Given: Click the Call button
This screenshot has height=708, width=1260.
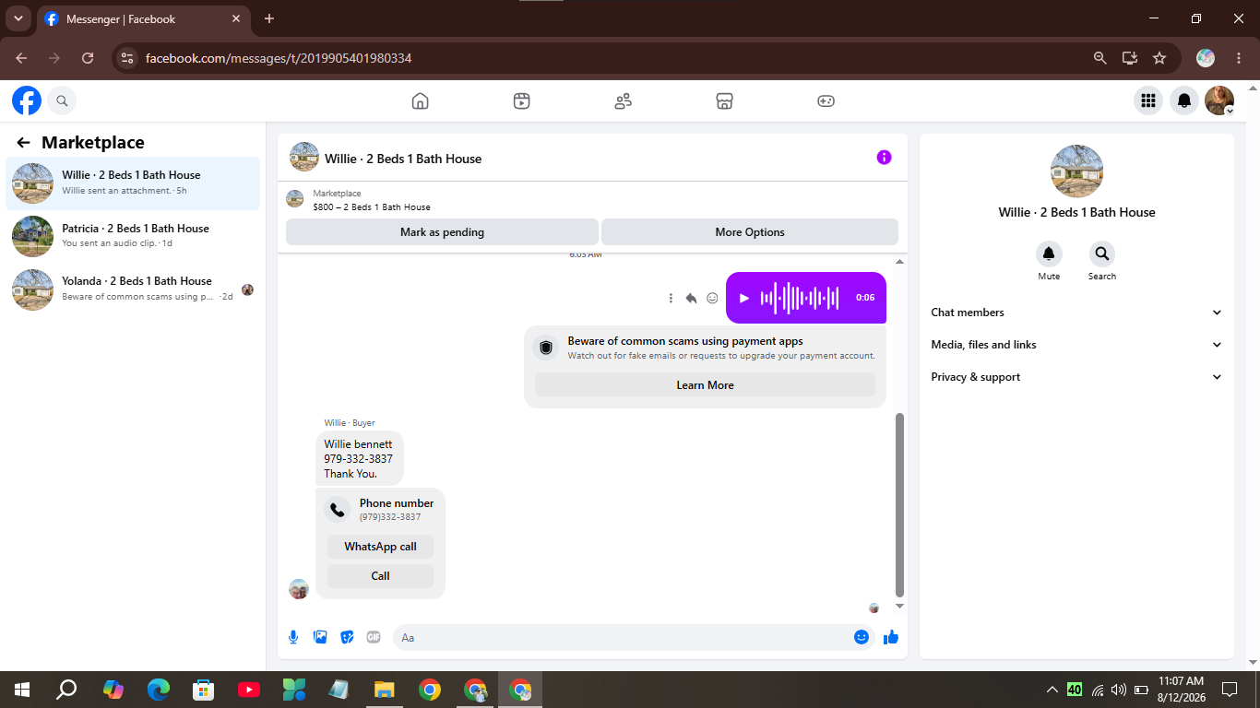Looking at the screenshot, I should click(380, 576).
